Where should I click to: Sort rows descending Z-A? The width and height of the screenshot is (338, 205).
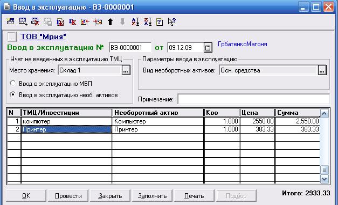pyautogui.click(x=148, y=21)
